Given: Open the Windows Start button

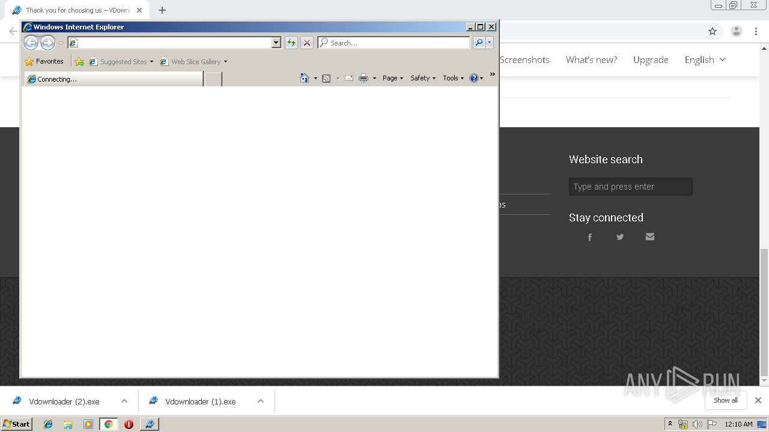Looking at the screenshot, I should [17, 424].
